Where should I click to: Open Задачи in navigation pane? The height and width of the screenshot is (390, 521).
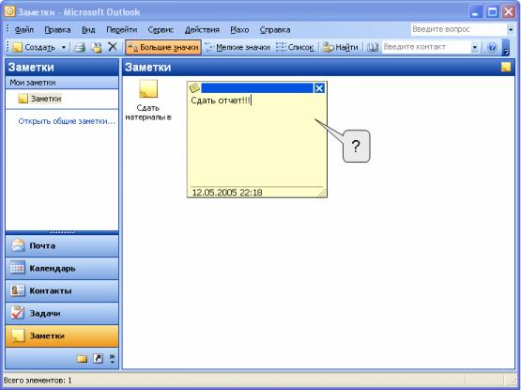tap(62, 314)
